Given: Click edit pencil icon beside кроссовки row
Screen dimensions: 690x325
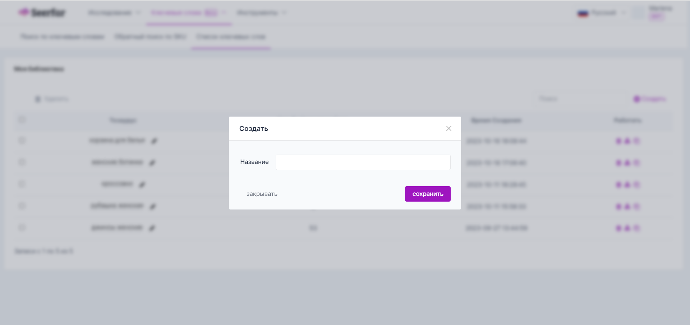Looking at the screenshot, I should tap(142, 185).
